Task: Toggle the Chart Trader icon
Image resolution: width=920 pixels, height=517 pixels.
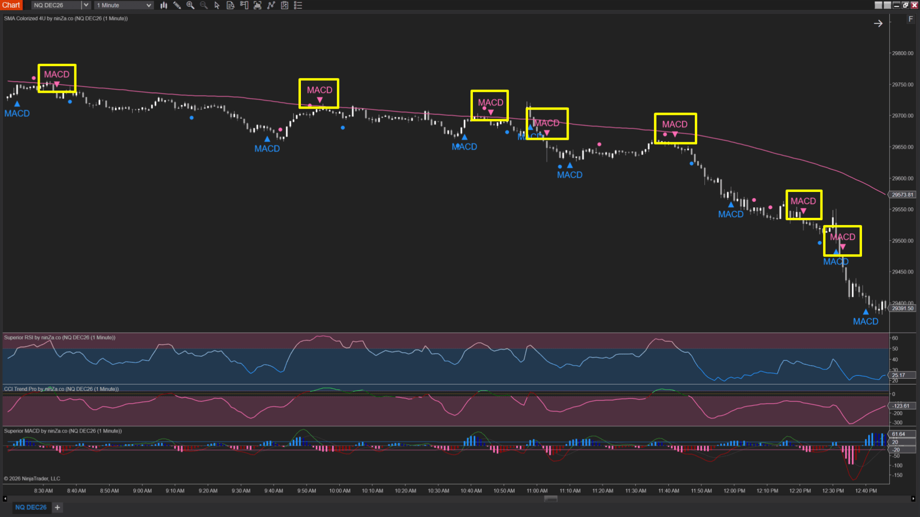Action: [x=244, y=5]
